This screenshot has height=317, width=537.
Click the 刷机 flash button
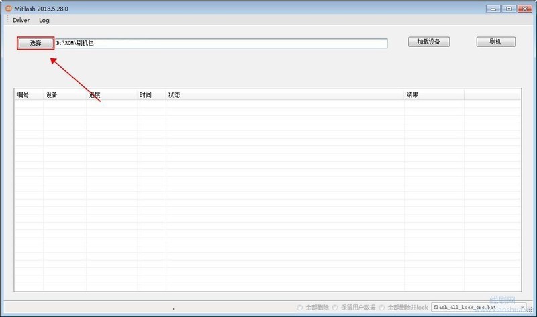[x=495, y=42]
